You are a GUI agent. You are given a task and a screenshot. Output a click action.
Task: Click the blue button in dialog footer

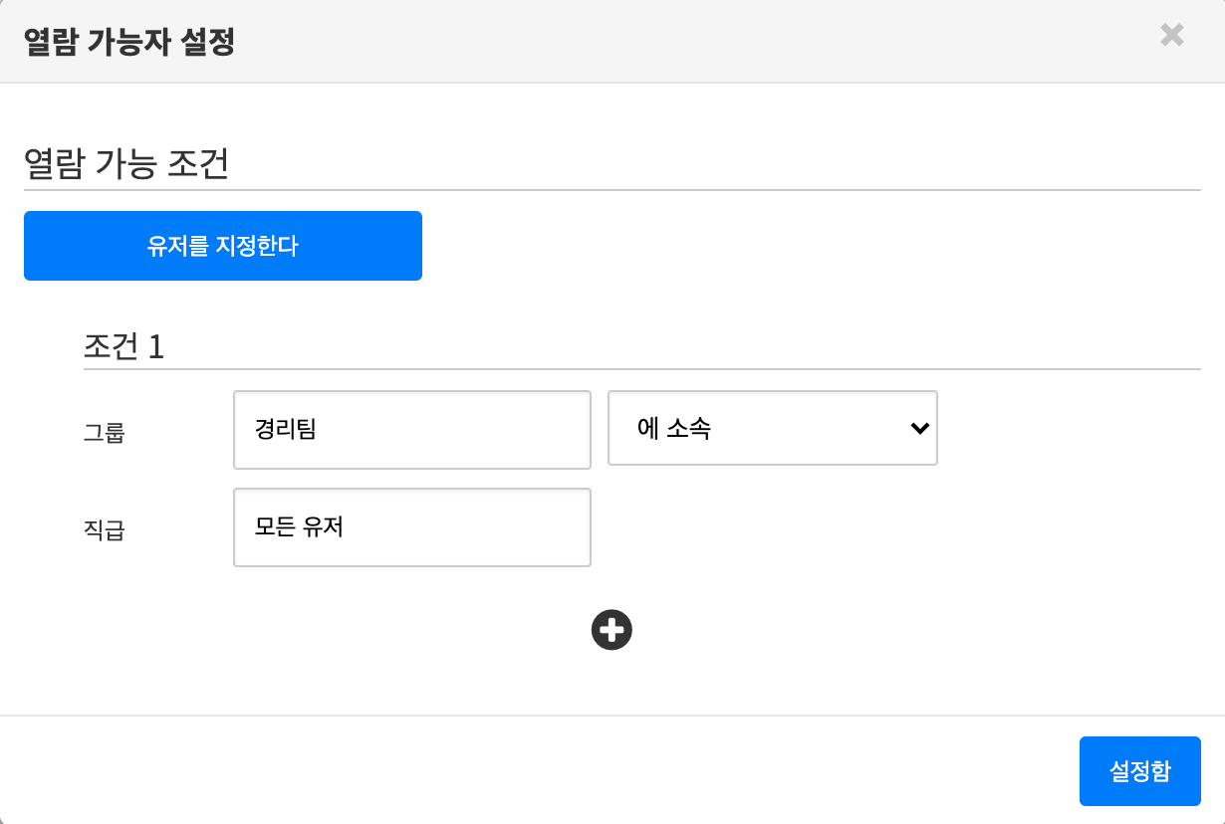click(1139, 771)
